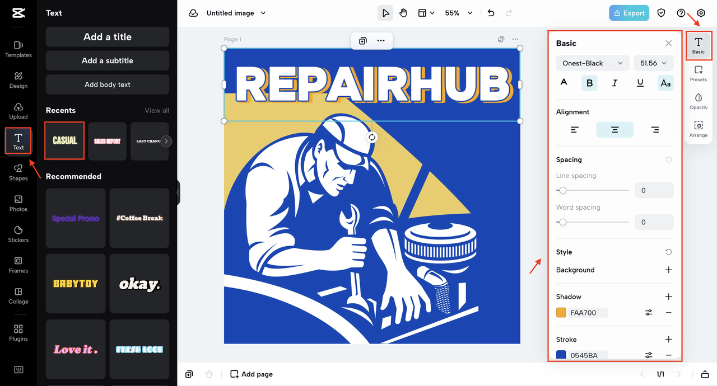The height and width of the screenshot is (386, 717).
Task: Add another Shadow with plus
Action: point(668,296)
